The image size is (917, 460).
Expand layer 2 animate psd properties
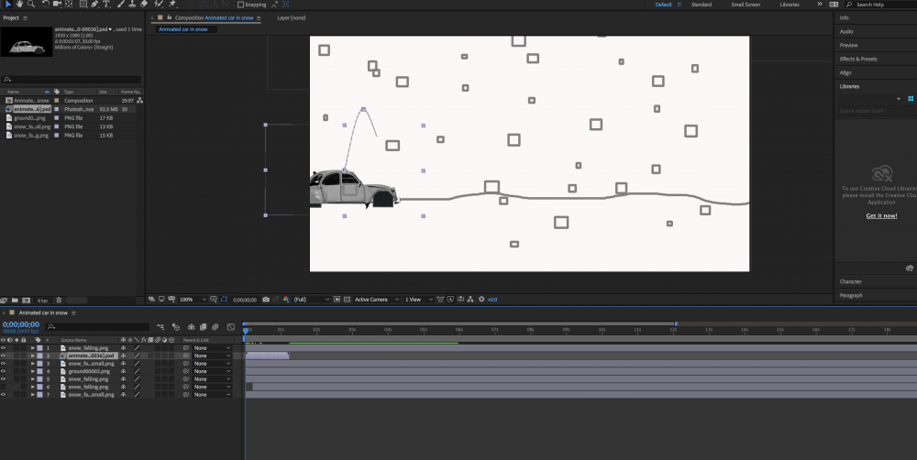(x=32, y=356)
